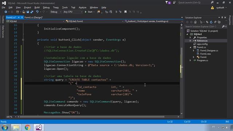Undo the last edit with Undo icon

point(37,12)
